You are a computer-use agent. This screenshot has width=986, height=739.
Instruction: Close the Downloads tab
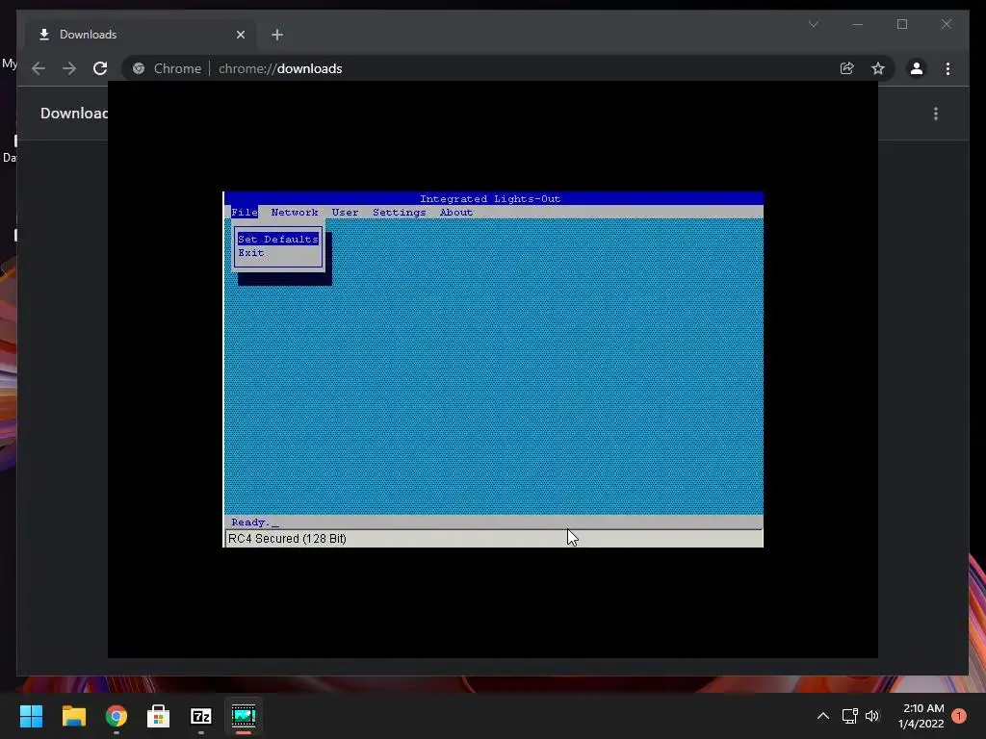click(240, 35)
